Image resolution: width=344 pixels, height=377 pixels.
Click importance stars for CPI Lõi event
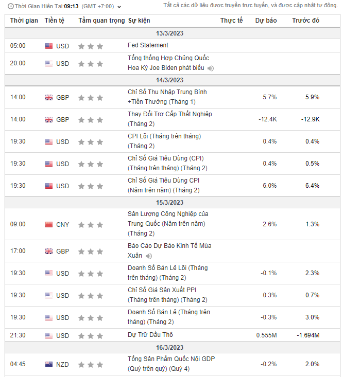[x=91, y=142]
